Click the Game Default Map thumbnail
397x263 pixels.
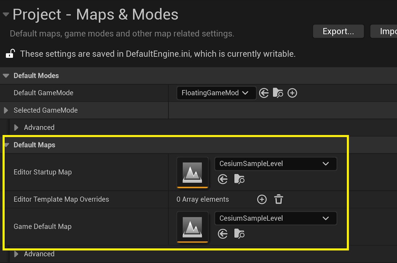click(192, 227)
